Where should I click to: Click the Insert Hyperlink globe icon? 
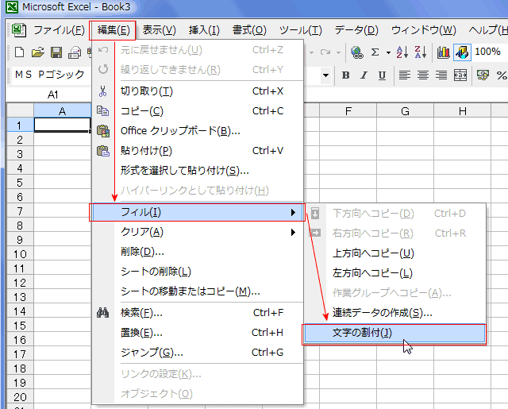(357, 52)
